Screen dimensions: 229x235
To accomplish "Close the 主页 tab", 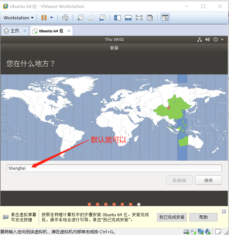I will tap(25, 31).
